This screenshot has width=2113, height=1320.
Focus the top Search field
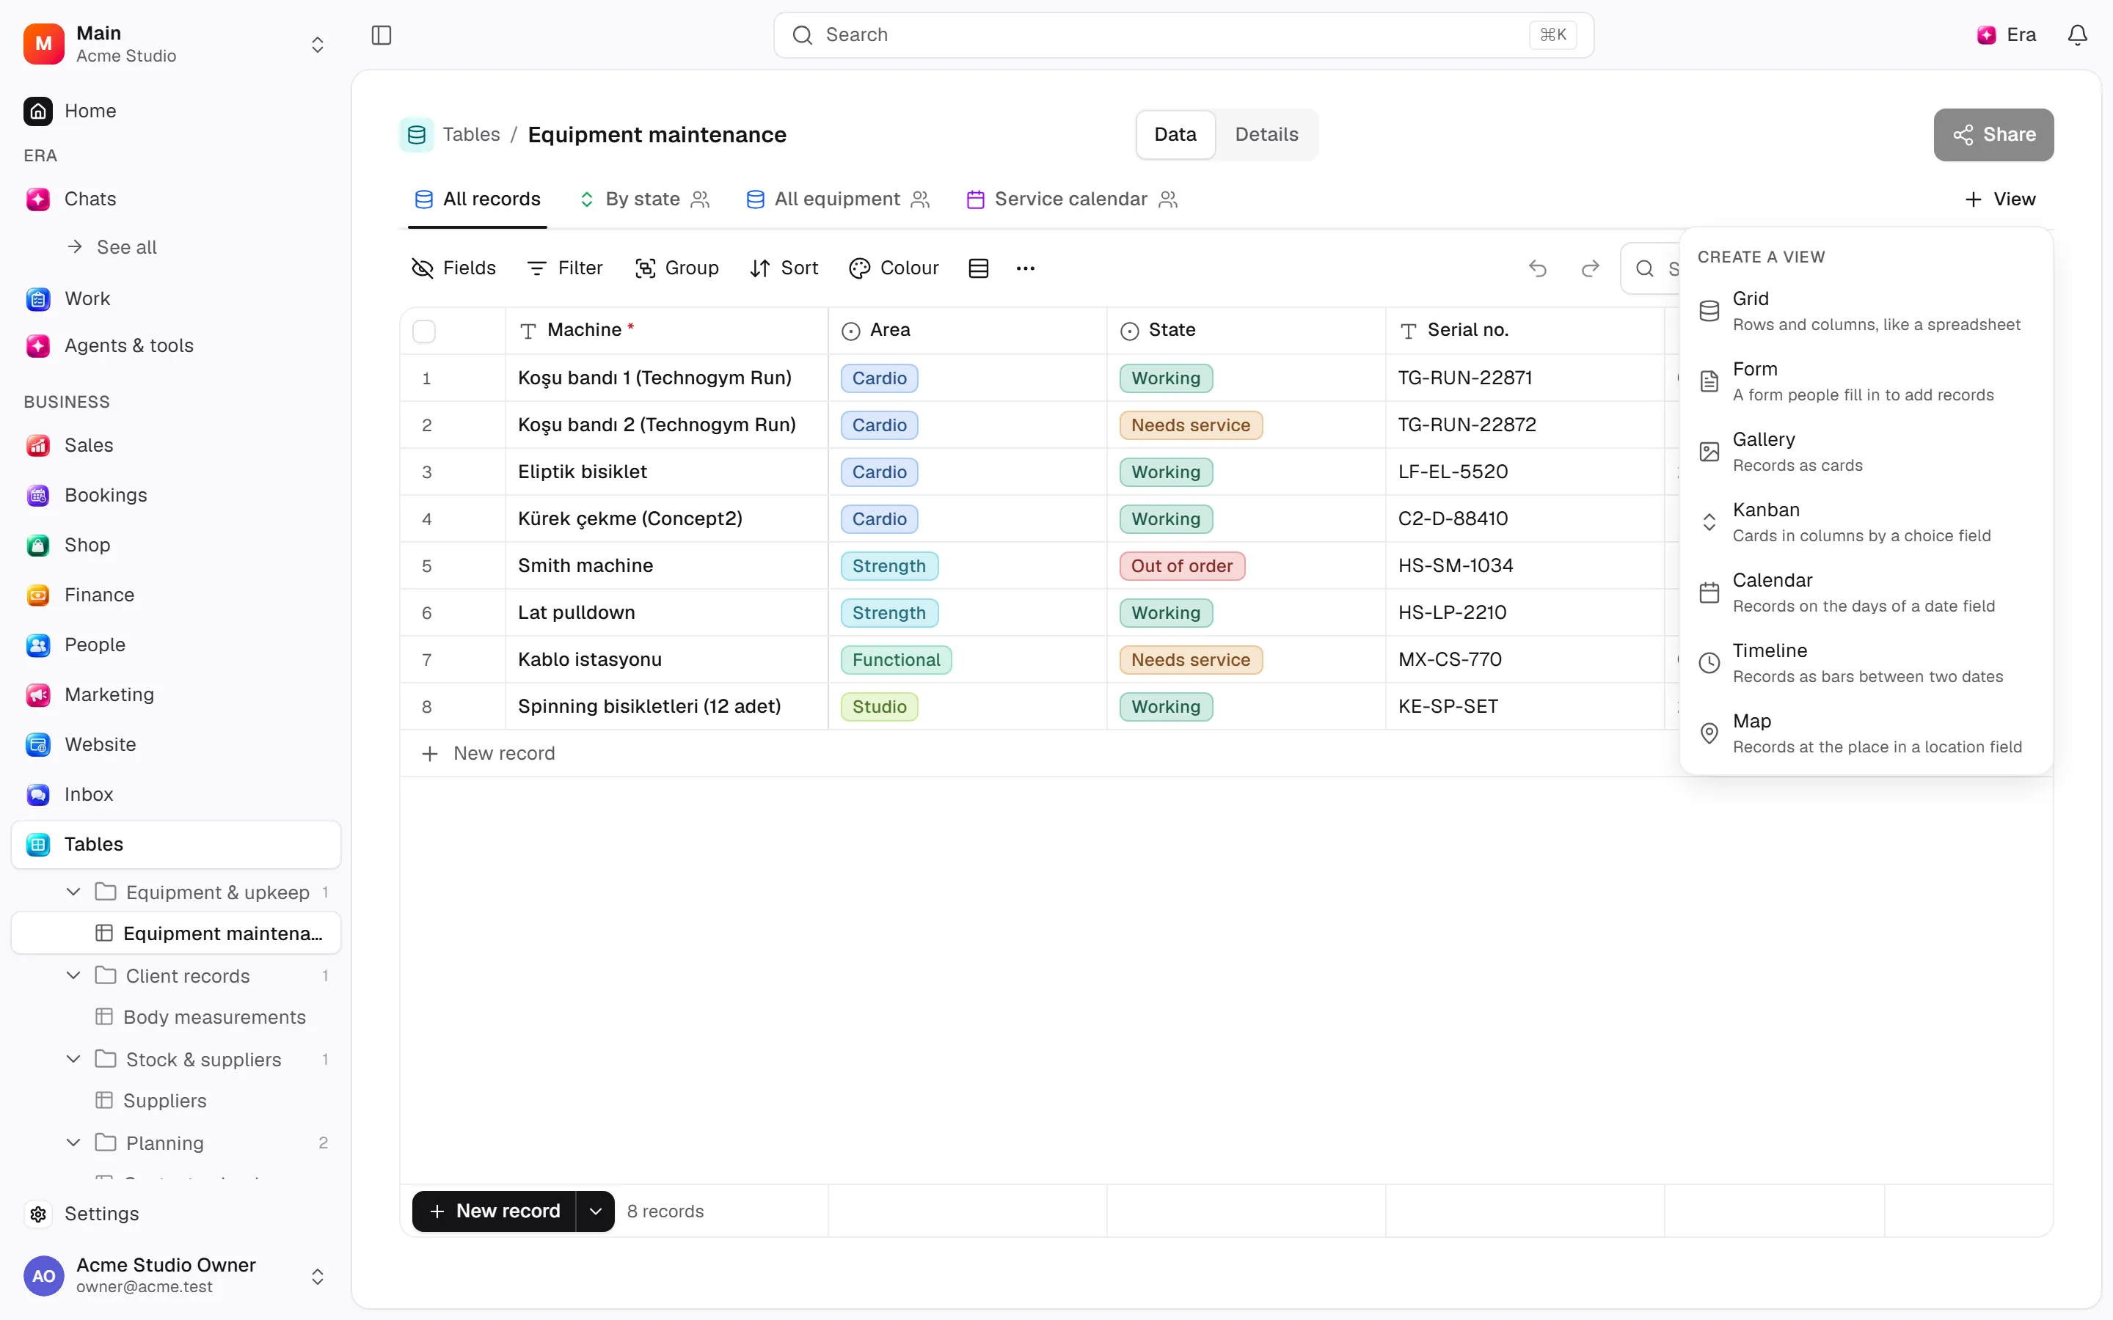(x=1183, y=35)
